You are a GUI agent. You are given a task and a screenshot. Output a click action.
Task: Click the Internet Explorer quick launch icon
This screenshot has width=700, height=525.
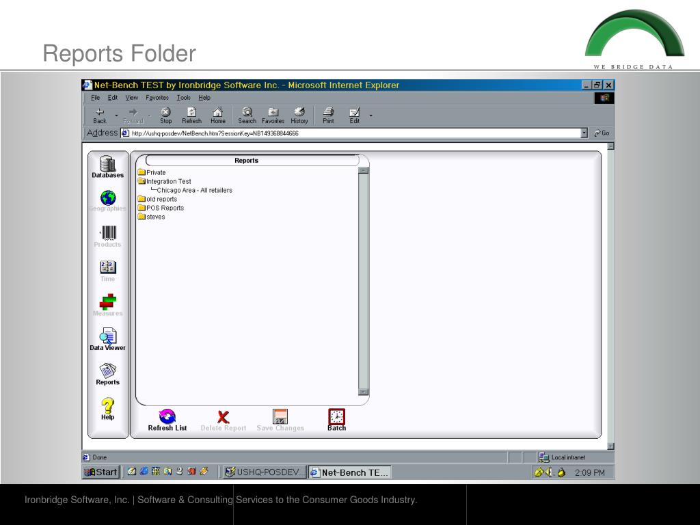pos(144,472)
